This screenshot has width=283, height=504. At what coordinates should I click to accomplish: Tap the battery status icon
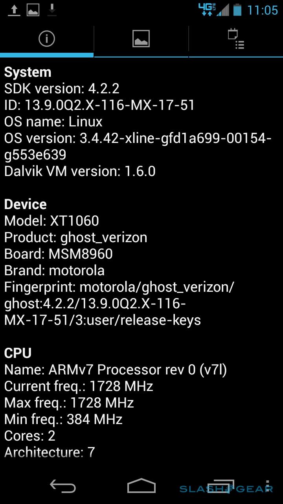coord(237,10)
